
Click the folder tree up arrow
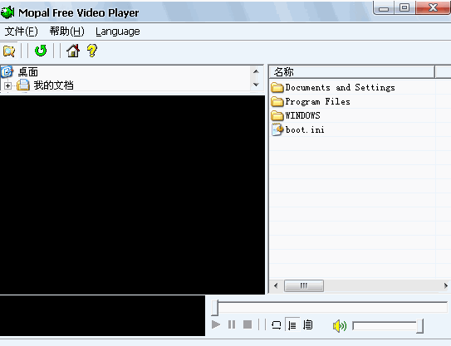coord(256,71)
